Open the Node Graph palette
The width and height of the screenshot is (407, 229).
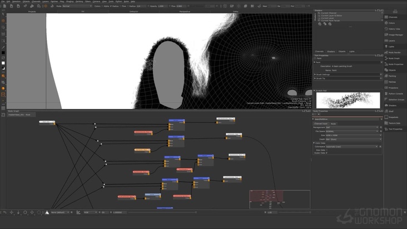click(x=394, y=58)
